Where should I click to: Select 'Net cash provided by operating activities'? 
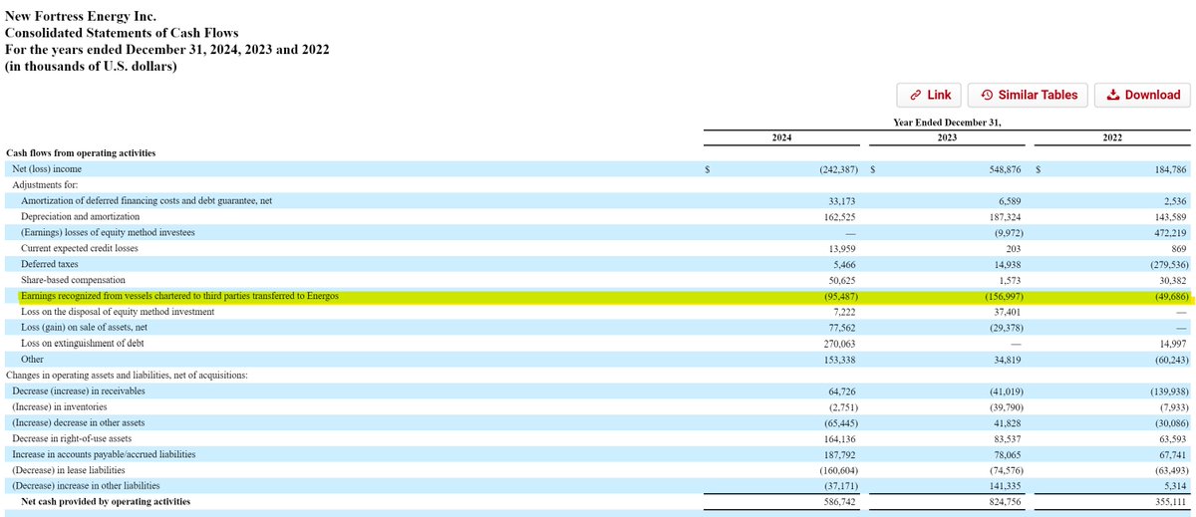pyautogui.click(x=106, y=501)
